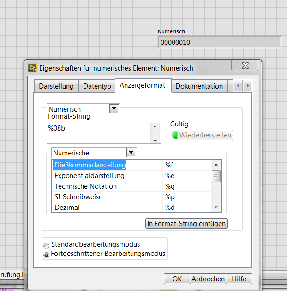Click the format list scrollbar down arrow
This screenshot has height=291, width=287.
(216, 207)
